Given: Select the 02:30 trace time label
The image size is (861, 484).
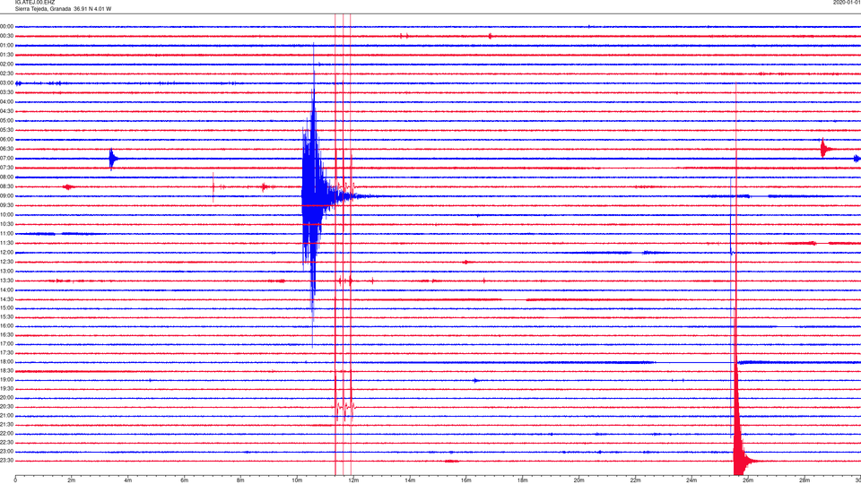Looking at the screenshot, I should point(6,73).
